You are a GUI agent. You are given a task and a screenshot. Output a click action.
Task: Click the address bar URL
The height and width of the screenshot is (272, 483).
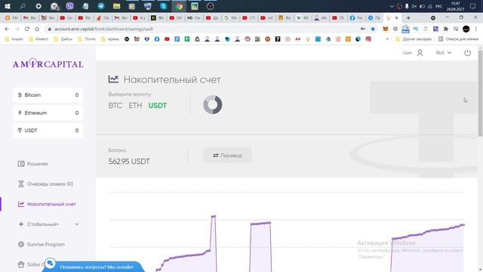click(103, 29)
